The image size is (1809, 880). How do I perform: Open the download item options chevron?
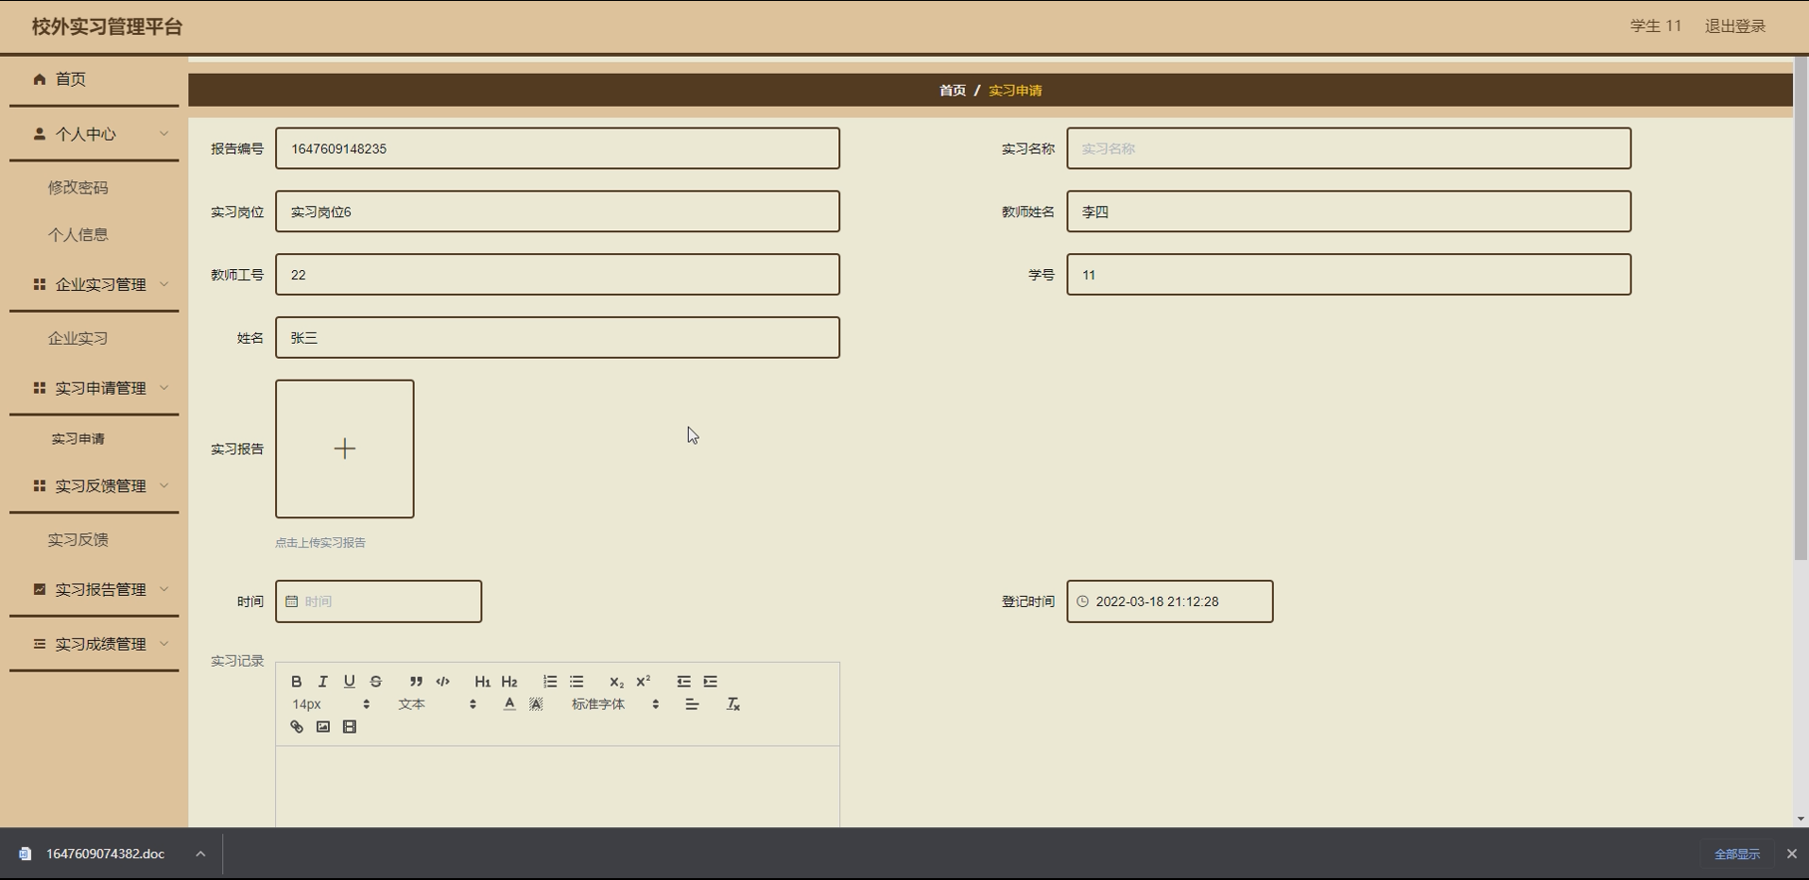pos(200,854)
